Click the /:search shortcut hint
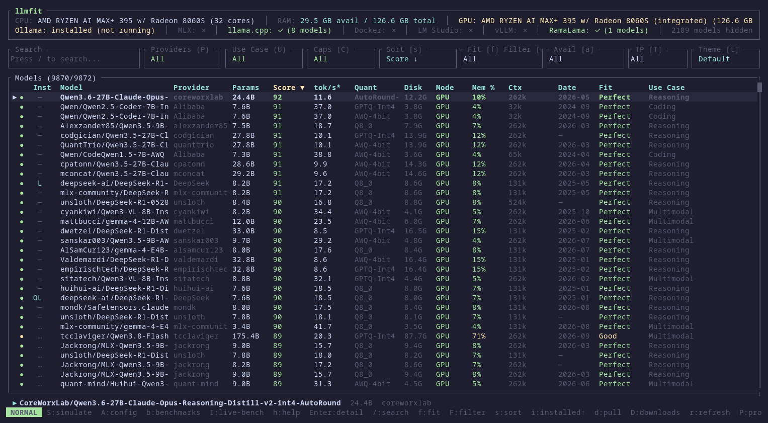This screenshot has width=768, height=423. click(x=391, y=412)
